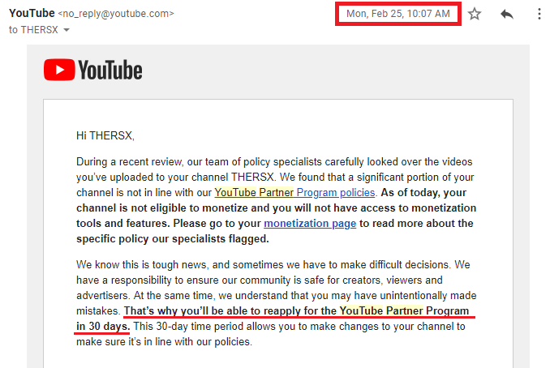Click the YouTube logo in email header
The height and width of the screenshot is (368, 550).
(93, 70)
